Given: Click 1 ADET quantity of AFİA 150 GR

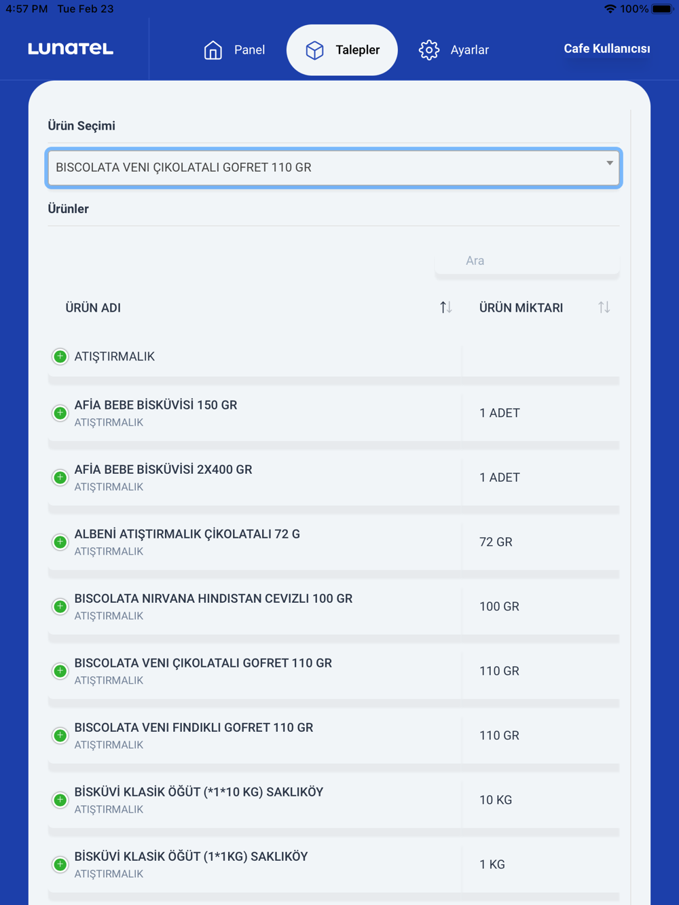Looking at the screenshot, I should click(x=500, y=413).
